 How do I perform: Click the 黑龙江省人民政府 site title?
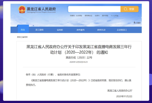pyautogui.click(x=41, y=9)
